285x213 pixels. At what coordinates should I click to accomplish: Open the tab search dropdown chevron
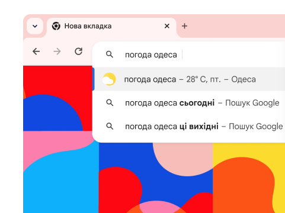pos(35,26)
